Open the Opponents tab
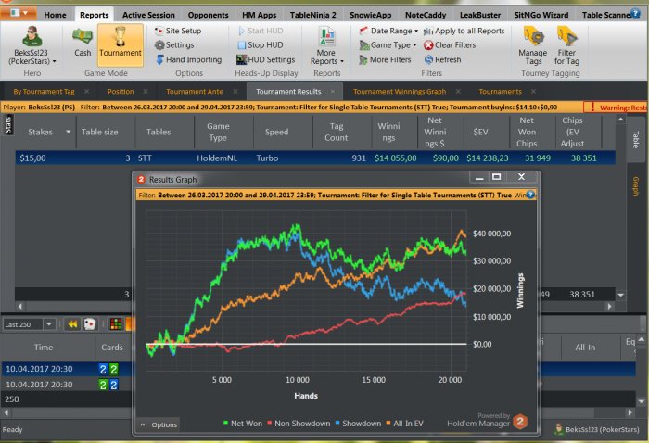Viewport: 649px width, 443px height. click(209, 15)
